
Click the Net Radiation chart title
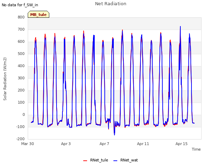click(x=111, y=4)
